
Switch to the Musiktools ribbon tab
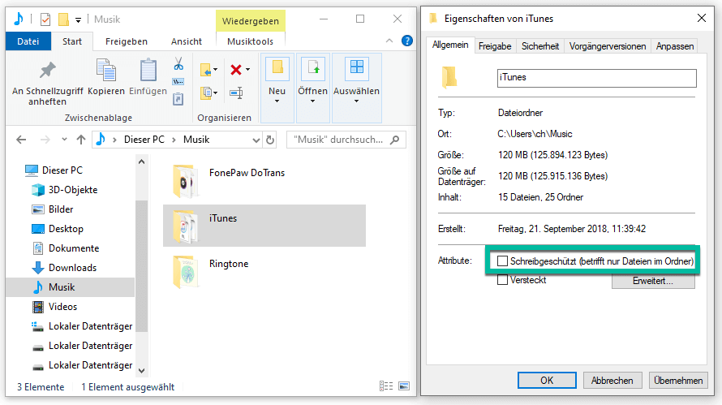(x=250, y=41)
